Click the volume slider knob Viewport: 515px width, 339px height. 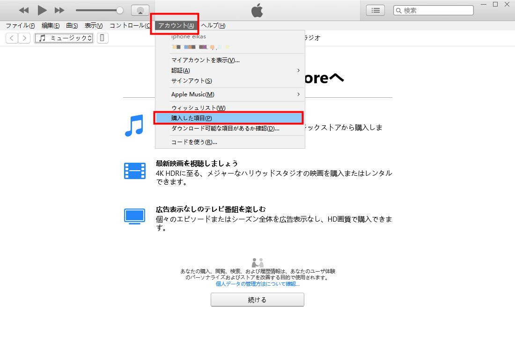[120, 10]
